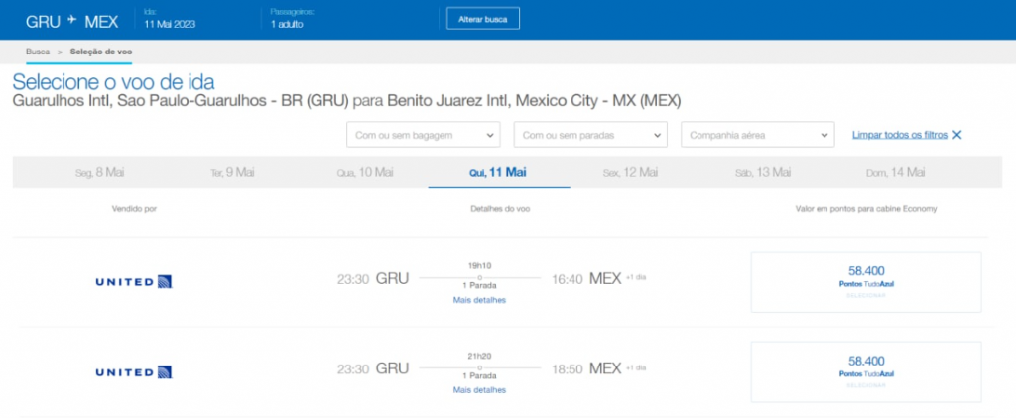
Task: Click the Limpar todos os filtros link
Action: (899, 134)
